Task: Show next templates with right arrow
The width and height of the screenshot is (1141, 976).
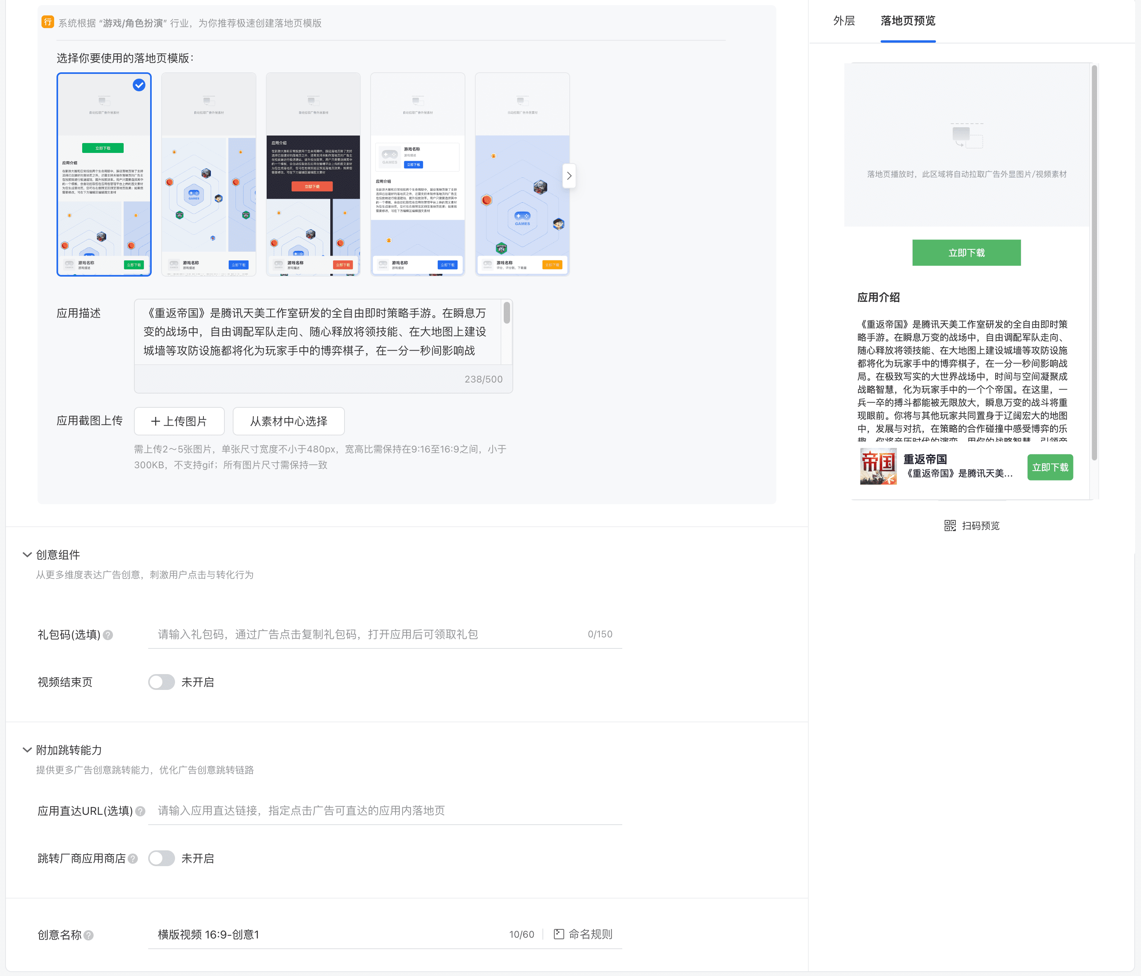Action: [x=569, y=176]
